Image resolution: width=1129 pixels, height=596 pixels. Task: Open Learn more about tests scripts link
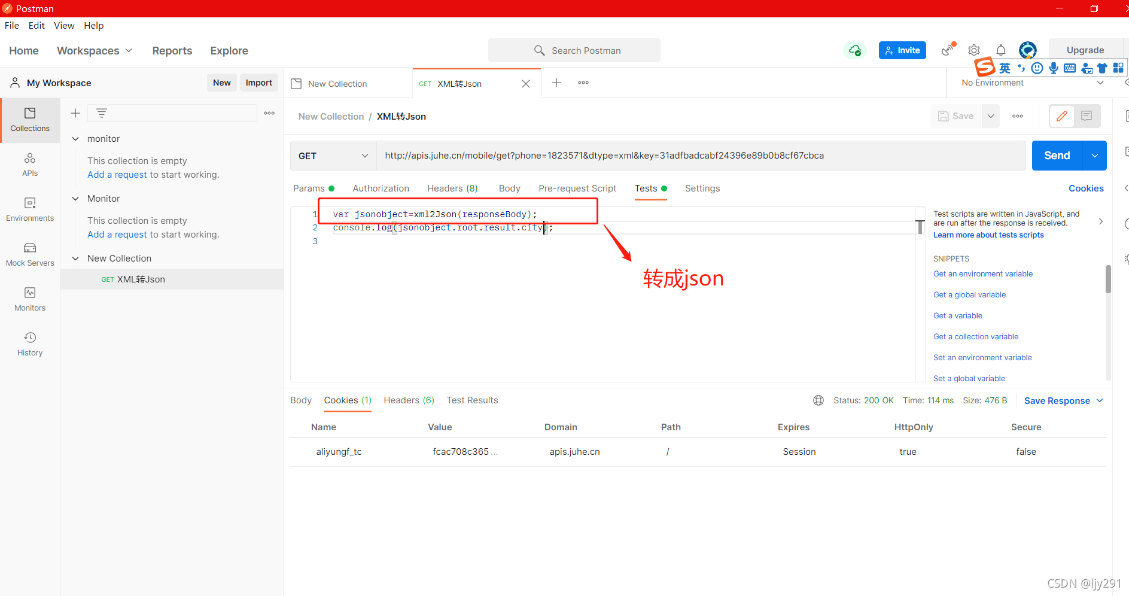tap(988, 235)
